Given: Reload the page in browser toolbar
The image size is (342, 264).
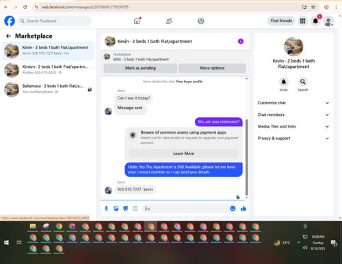Looking at the screenshot, I should coord(25,7).
